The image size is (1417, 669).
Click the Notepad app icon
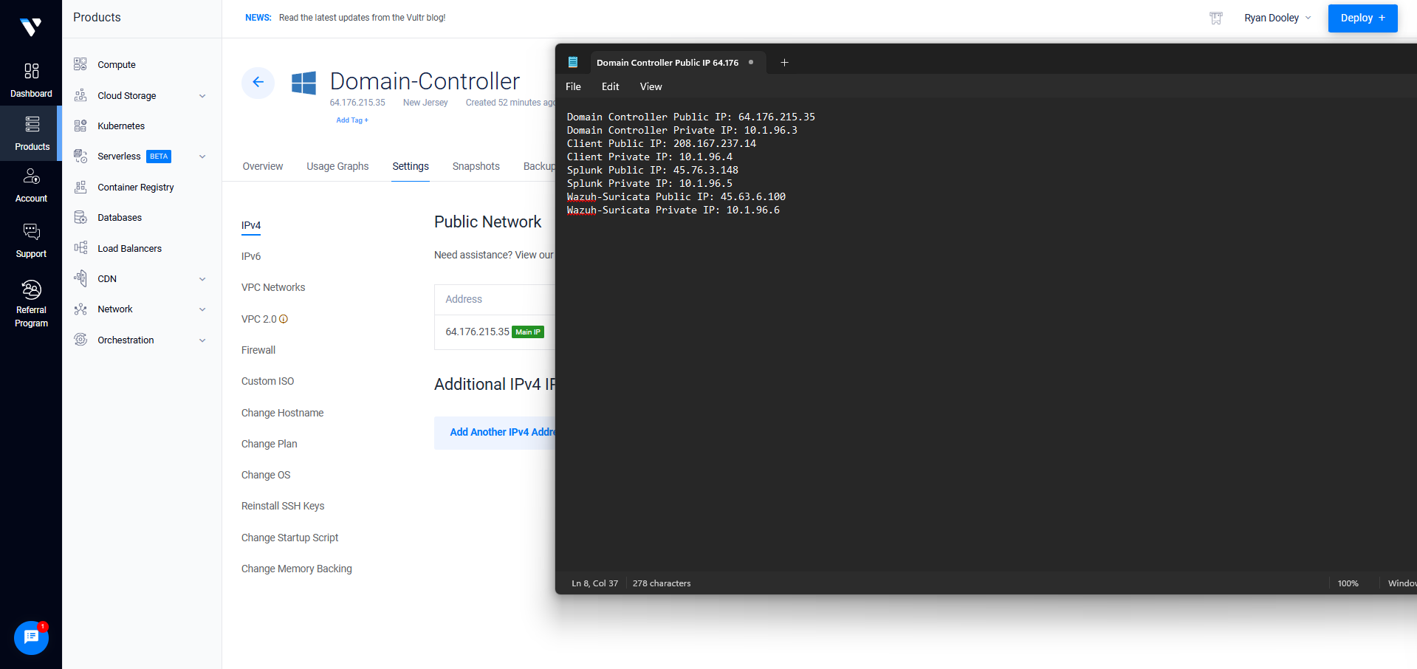(572, 63)
